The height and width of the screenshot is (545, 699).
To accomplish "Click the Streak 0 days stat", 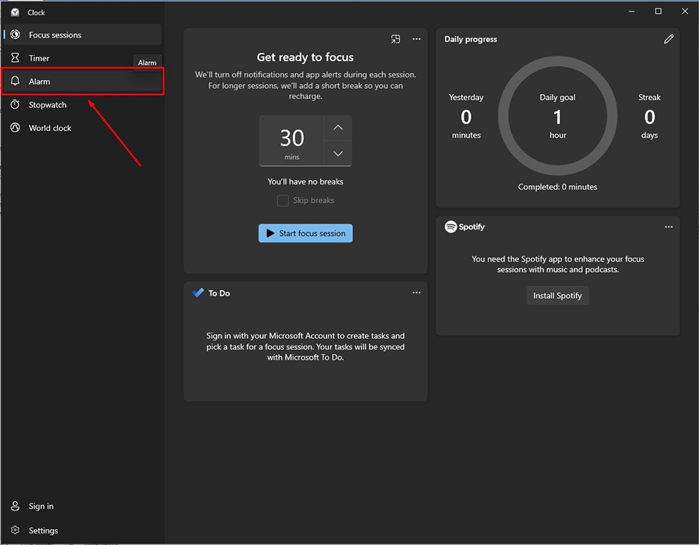I will 649,116.
